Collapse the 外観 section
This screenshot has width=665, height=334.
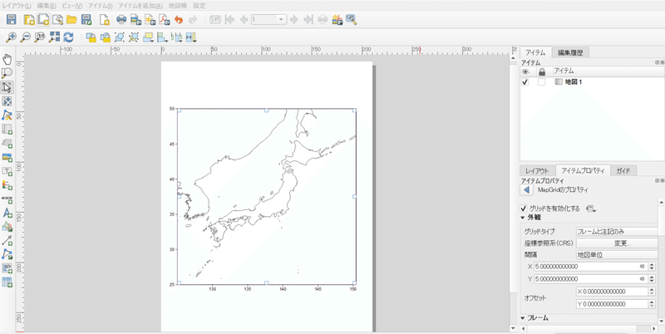(x=524, y=218)
